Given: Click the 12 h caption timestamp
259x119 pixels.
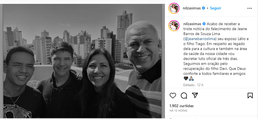Looking at the screenshot, I should (x=200, y=85).
